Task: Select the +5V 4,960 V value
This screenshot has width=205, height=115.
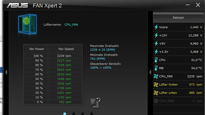Action: [196, 44]
